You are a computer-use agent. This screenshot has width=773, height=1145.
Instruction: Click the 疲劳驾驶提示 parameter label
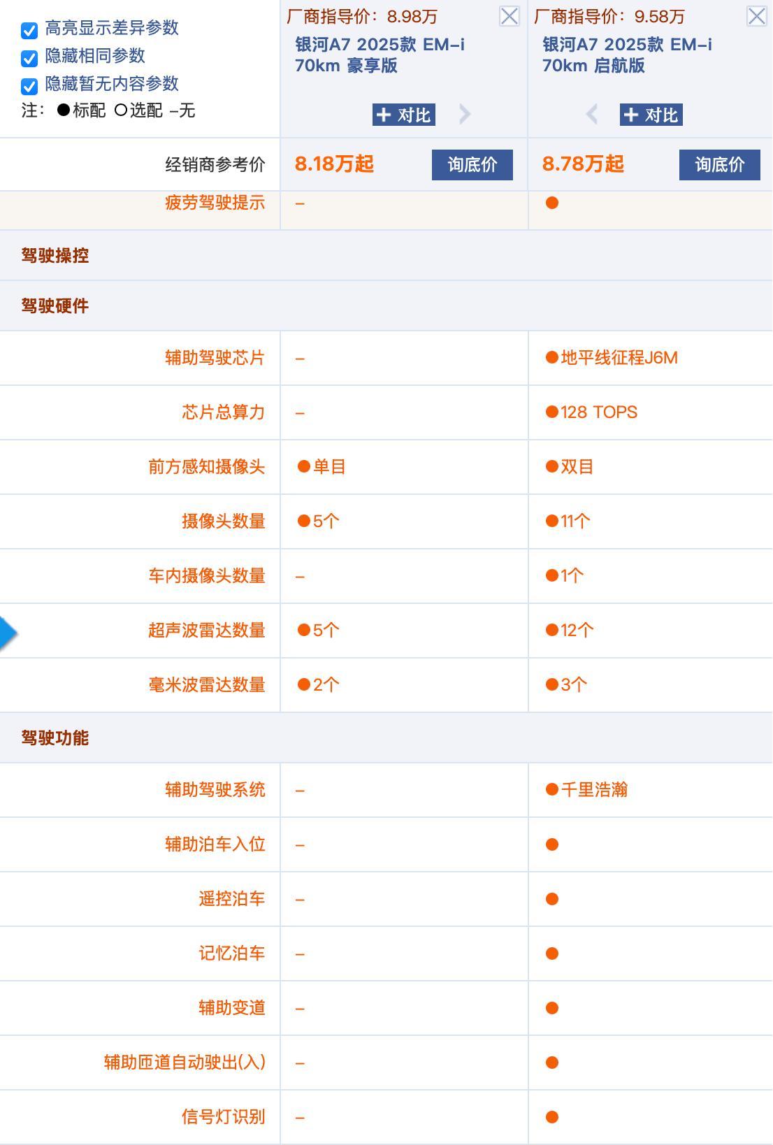pos(215,203)
